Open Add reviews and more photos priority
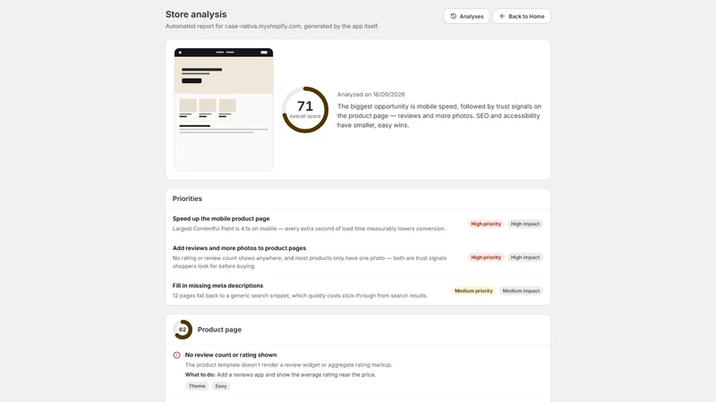Screen dimensions: 716x402 coord(357,257)
